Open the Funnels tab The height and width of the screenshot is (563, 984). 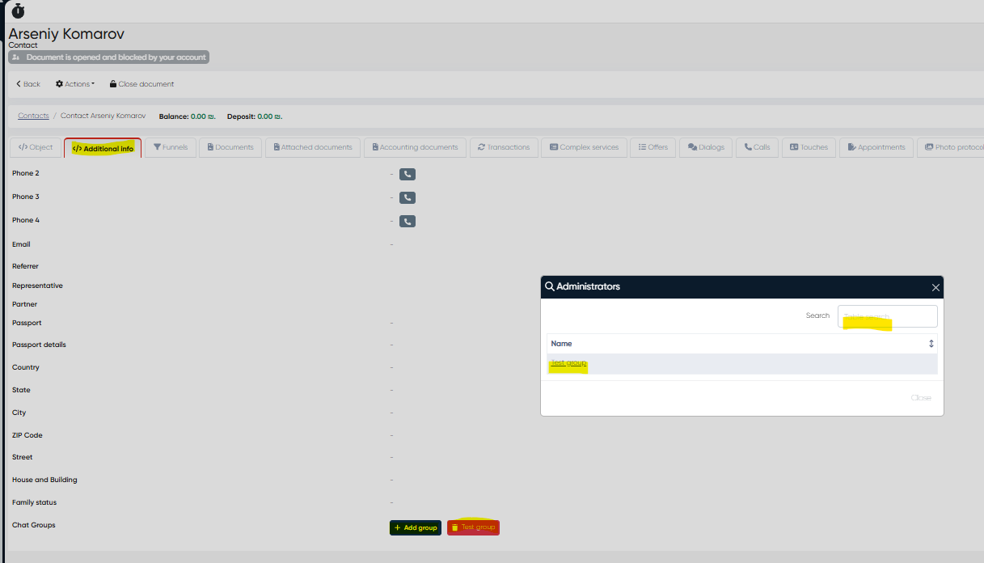pos(171,147)
